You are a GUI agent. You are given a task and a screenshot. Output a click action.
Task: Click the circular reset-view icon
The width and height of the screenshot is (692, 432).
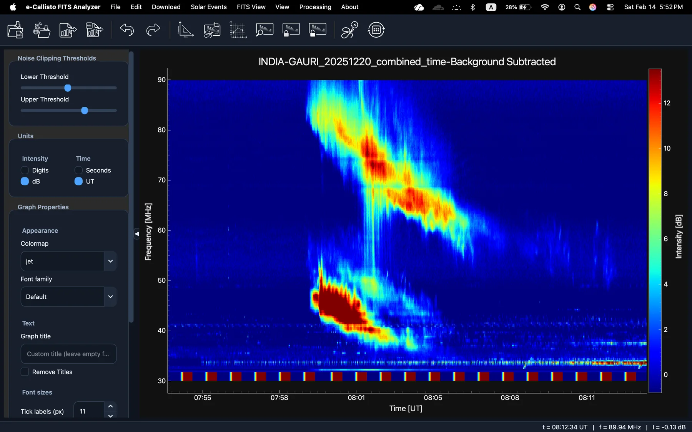pyautogui.click(x=376, y=30)
